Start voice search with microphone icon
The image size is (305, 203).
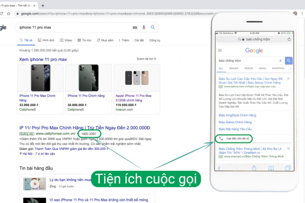click(x=144, y=27)
